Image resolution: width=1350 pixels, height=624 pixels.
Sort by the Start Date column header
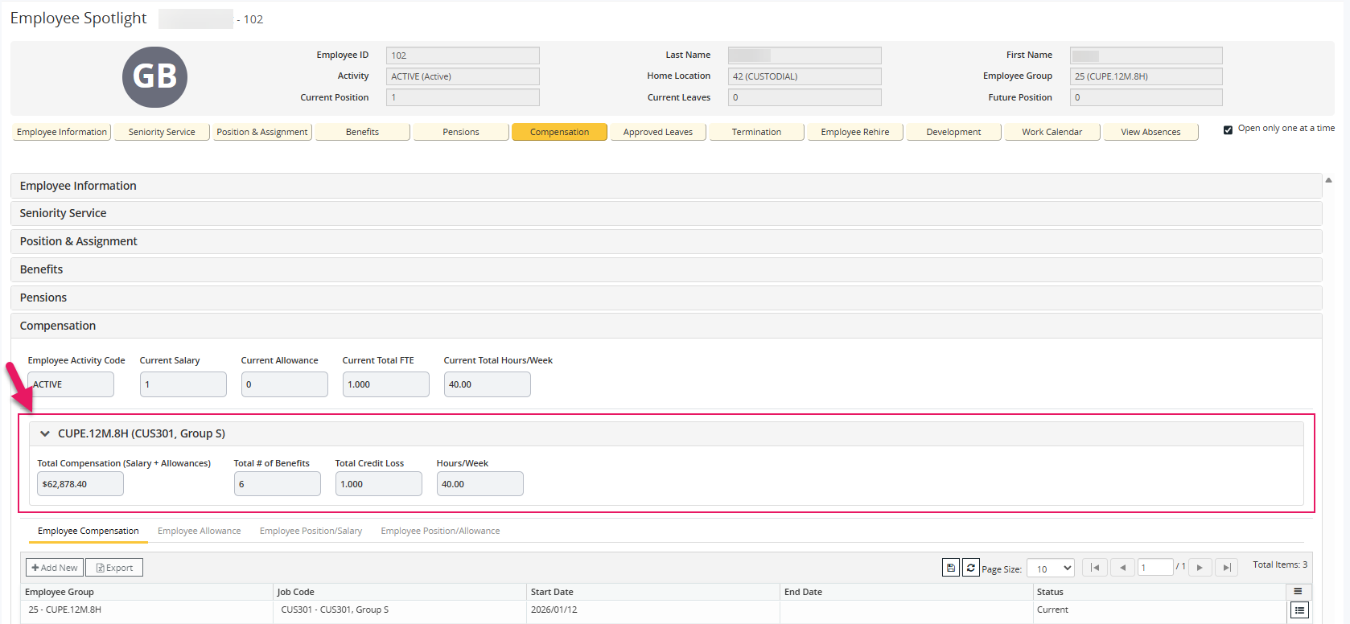[653, 592]
